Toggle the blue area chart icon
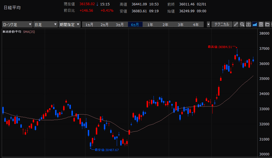 tap(255, 24)
